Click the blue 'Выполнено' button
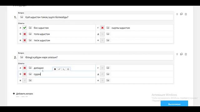 tap(174, 104)
